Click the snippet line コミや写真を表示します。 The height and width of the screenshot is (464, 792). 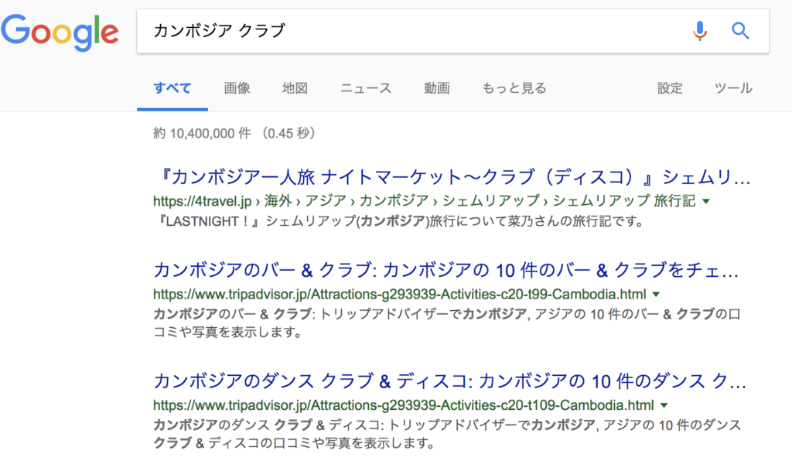pyautogui.click(x=228, y=333)
